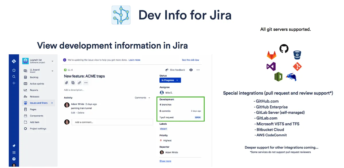The height and width of the screenshot is (168, 344).
Task: Click the GitHub octocat logo
Action: tap(284, 48)
